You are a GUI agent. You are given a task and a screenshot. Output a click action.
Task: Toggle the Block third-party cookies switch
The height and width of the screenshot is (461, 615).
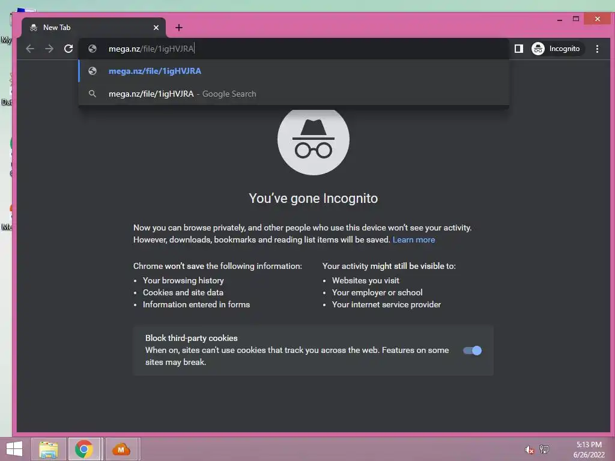tap(472, 351)
